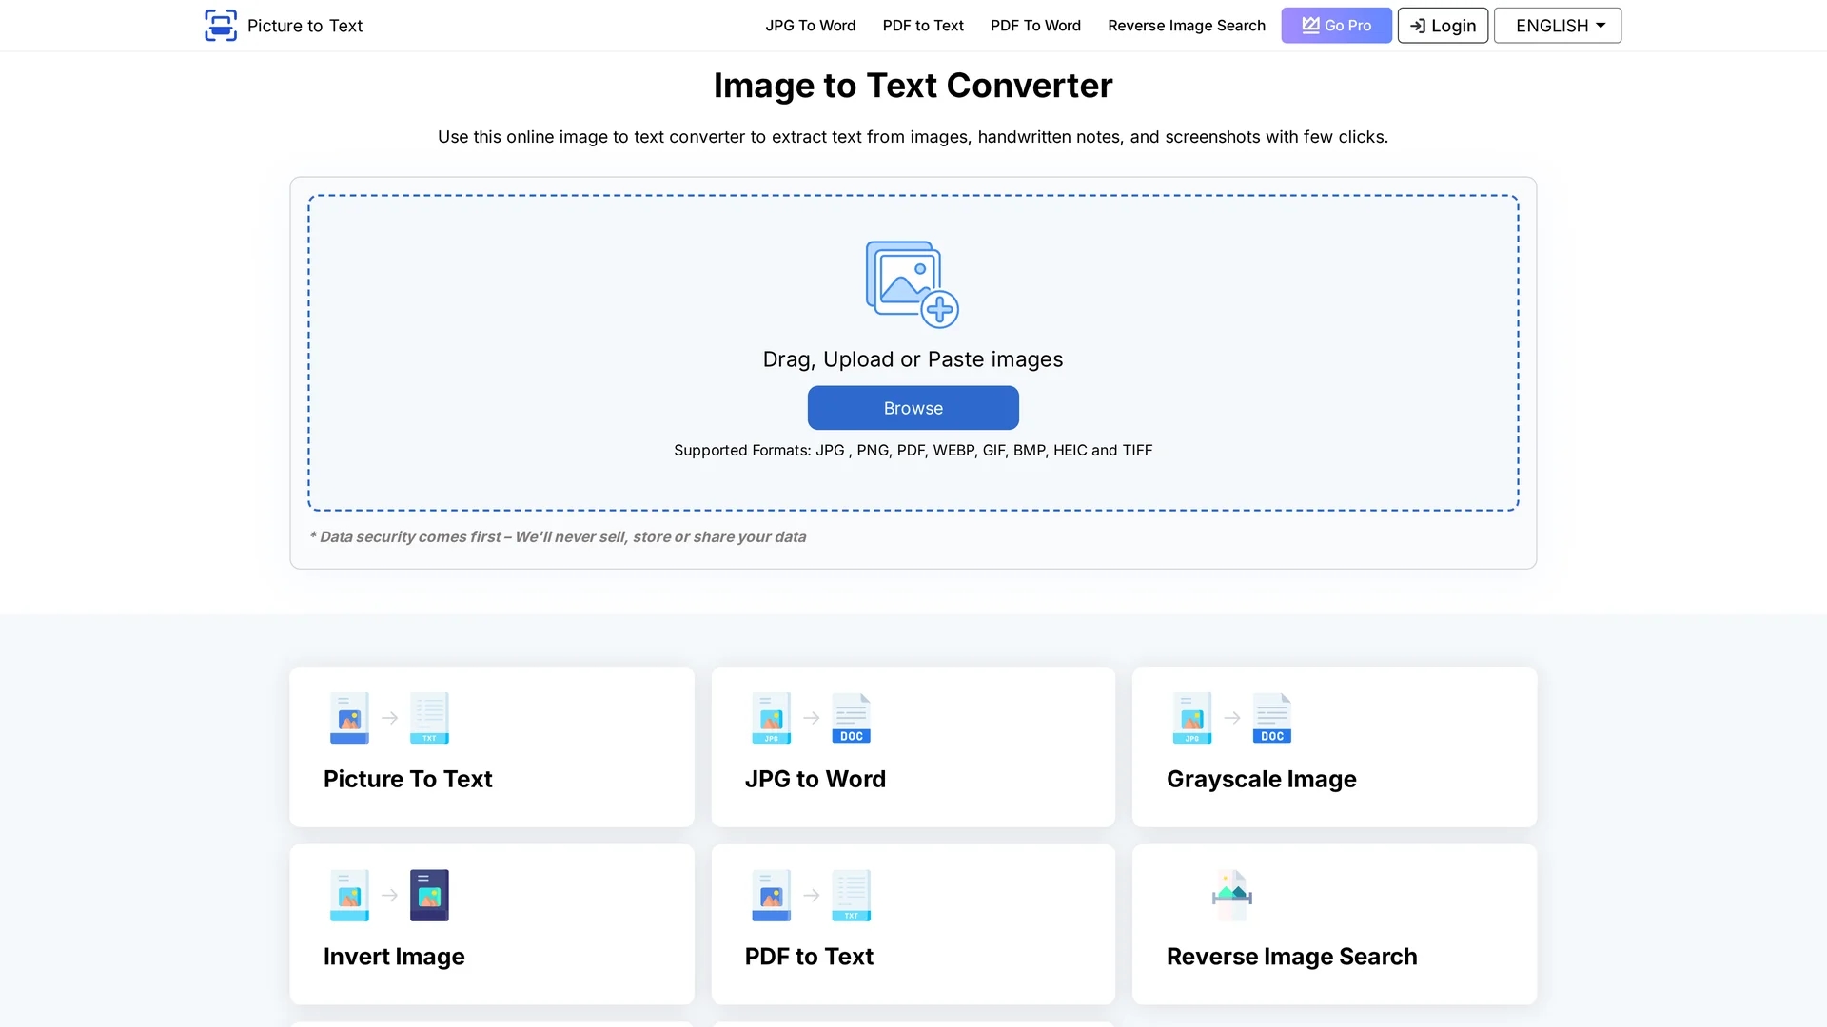The image size is (1827, 1027).
Task: Open the Reverse Image Search card title
Action: 1292,957
